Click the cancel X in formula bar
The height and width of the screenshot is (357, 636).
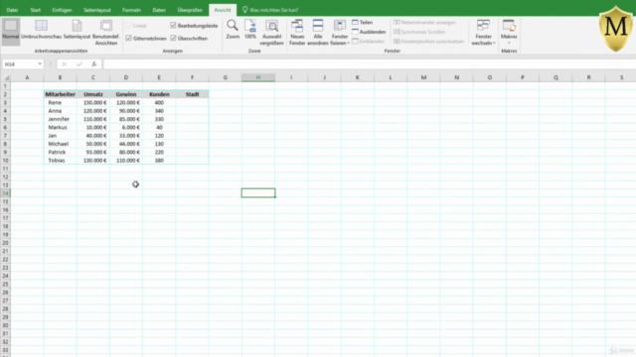[64, 63]
